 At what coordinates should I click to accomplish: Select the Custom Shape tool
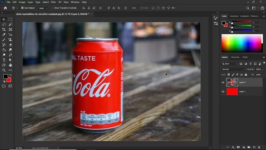point(4,65)
